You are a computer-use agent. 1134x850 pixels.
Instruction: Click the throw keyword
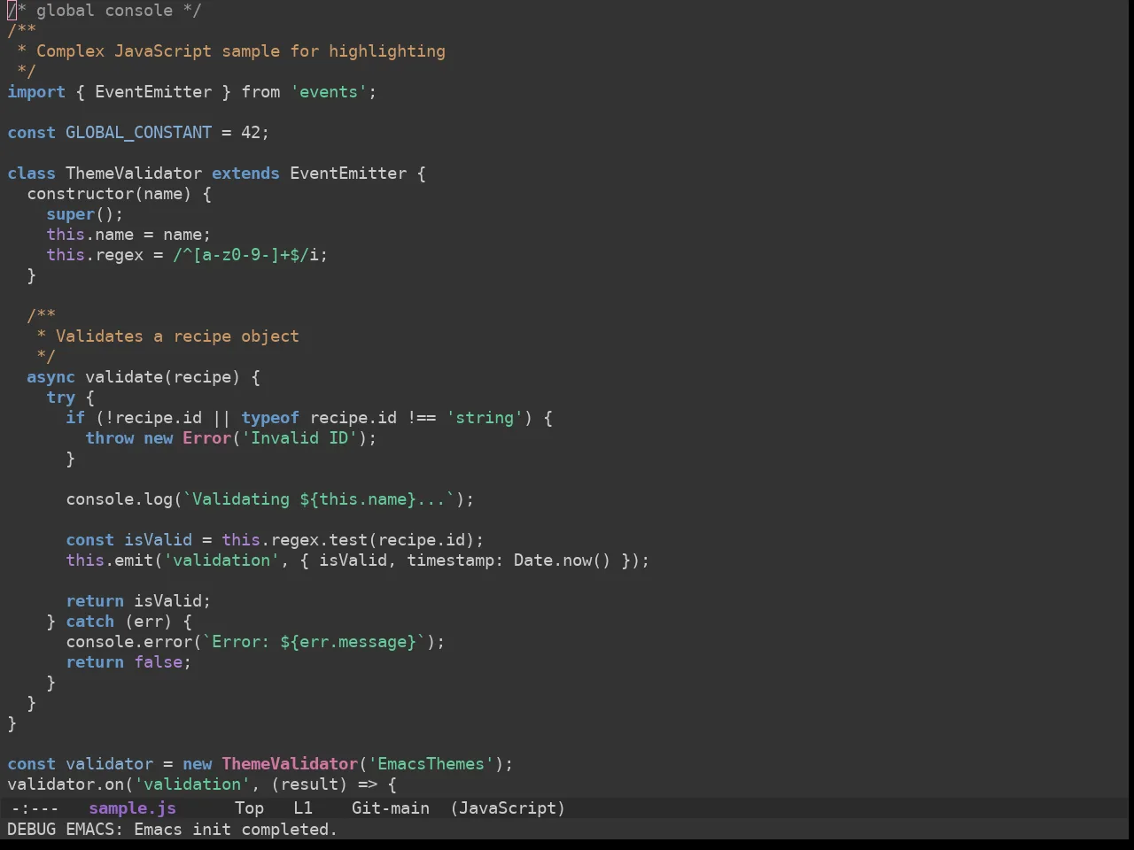pos(109,438)
